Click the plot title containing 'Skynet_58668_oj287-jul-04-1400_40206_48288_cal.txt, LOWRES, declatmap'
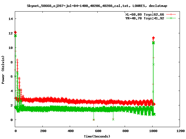This screenshot has width=186, height=139. coord(97,6)
